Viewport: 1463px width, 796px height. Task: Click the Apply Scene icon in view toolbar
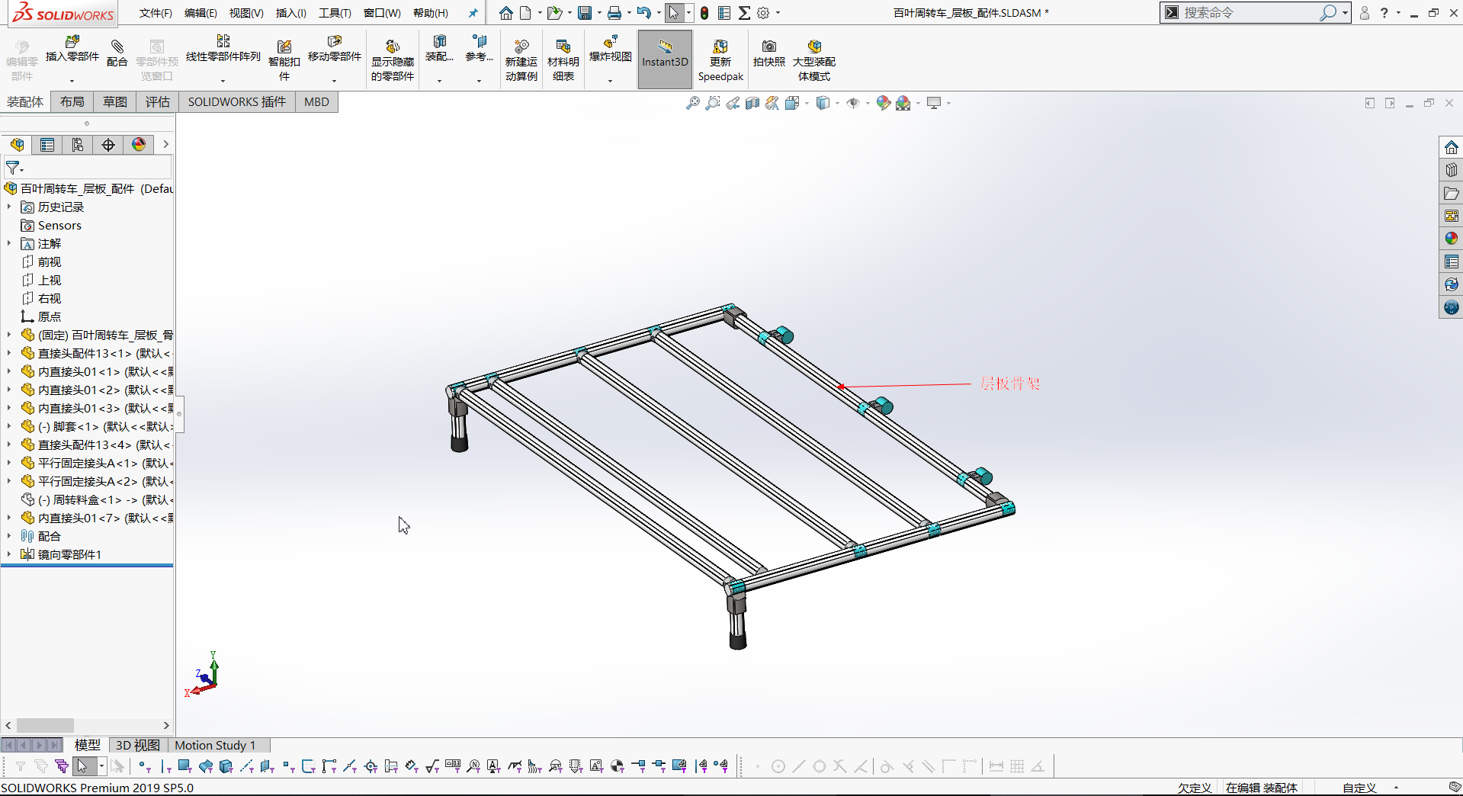pyautogui.click(x=903, y=103)
